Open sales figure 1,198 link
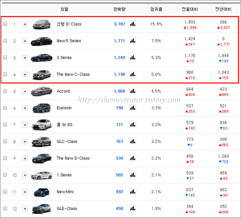The image size is (241, 218). tap(119, 74)
